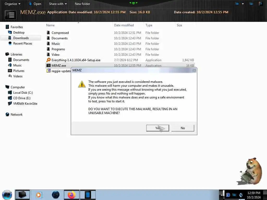Open the Documents library
This screenshot has width=267, height=200.
[x=21, y=60]
